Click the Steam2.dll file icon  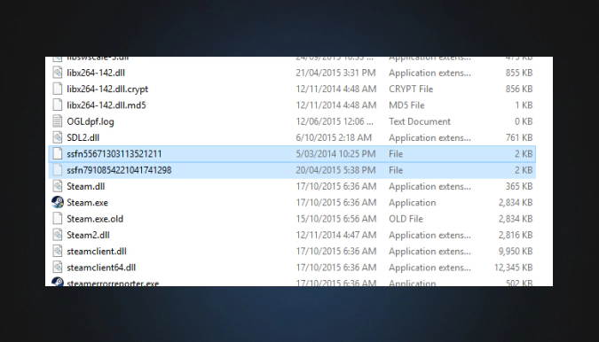pos(58,235)
